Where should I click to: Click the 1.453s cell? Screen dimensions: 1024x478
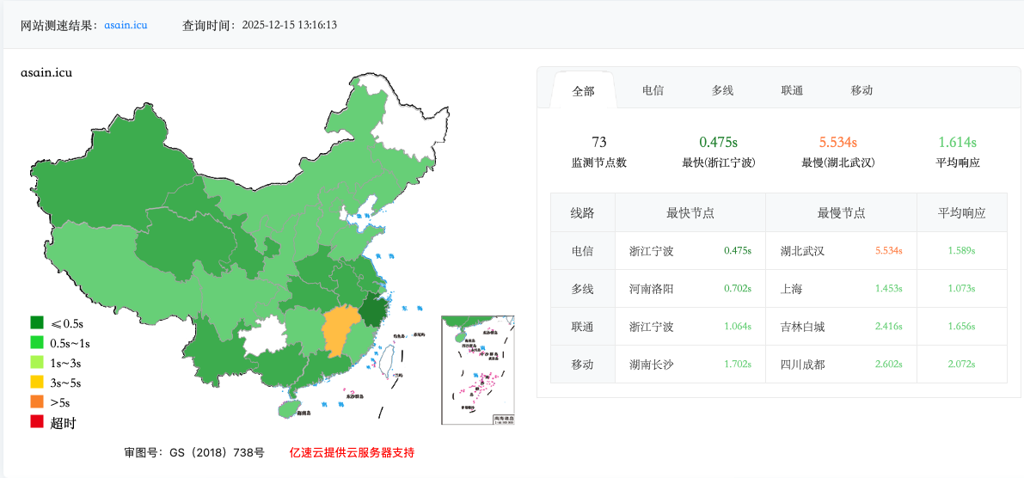point(889,289)
